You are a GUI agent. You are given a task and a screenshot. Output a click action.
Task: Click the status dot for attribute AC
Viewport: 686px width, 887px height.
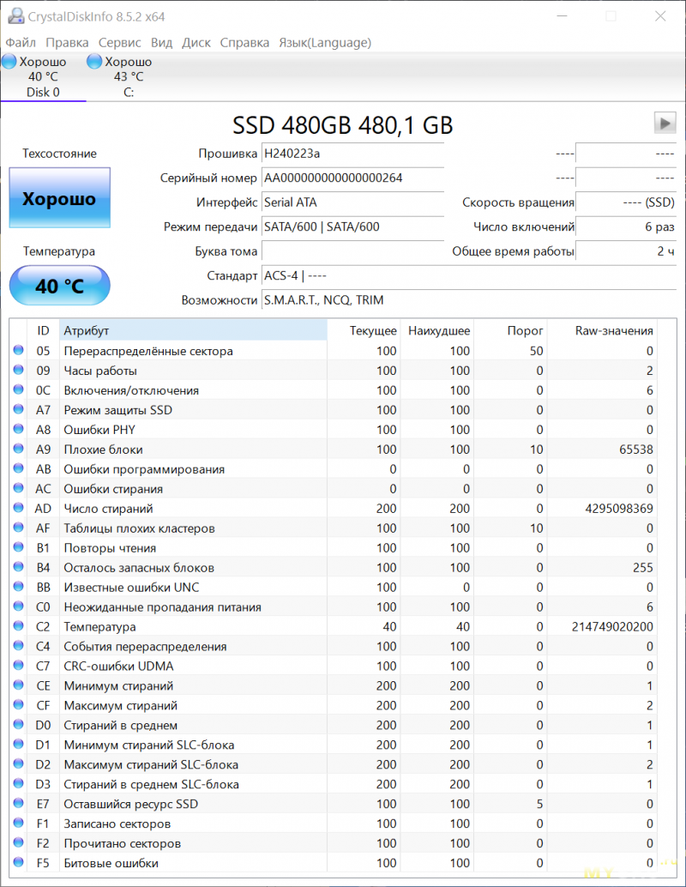[18, 488]
